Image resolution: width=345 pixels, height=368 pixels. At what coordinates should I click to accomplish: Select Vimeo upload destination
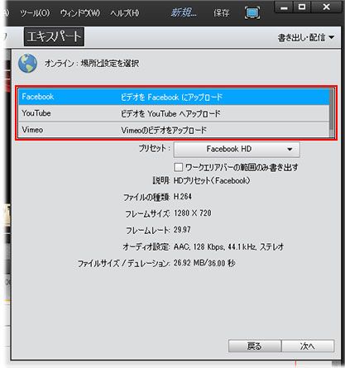click(174, 130)
